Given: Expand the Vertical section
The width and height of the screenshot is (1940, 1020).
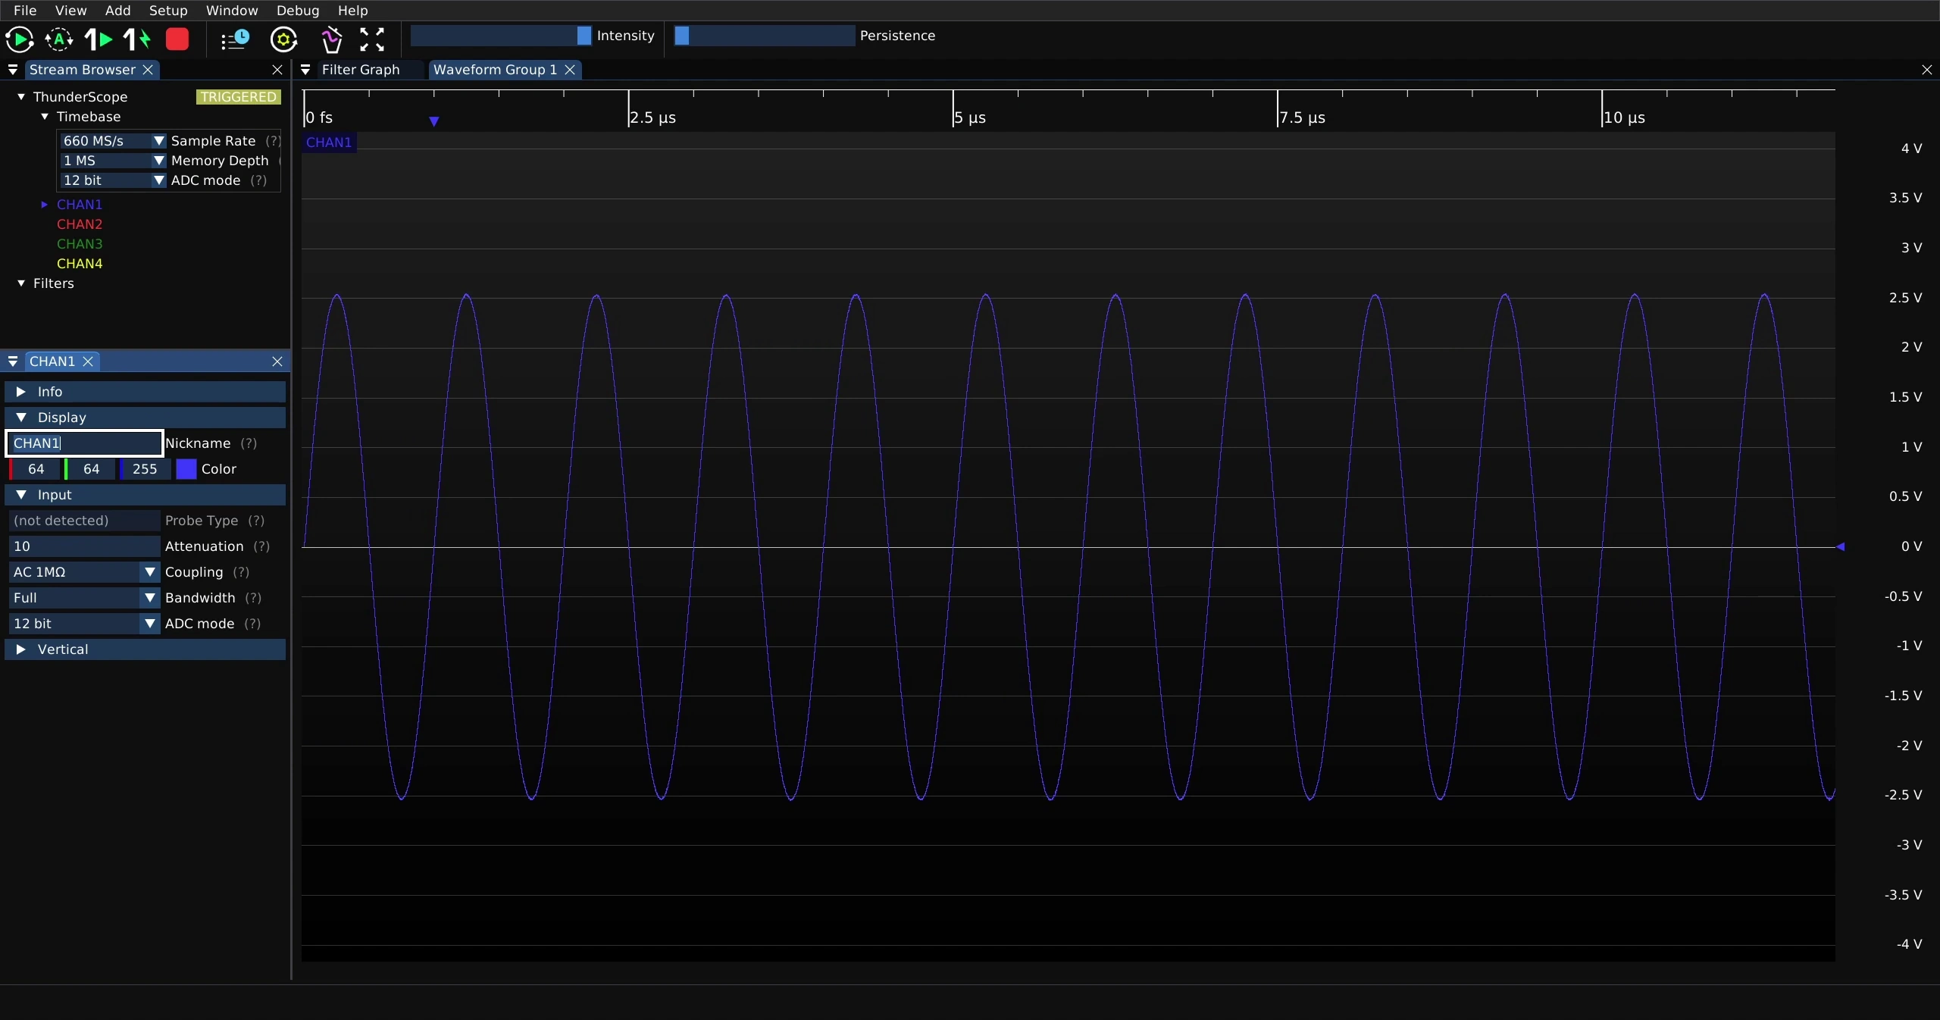Looking at the screenshot, I should [145, 649].
